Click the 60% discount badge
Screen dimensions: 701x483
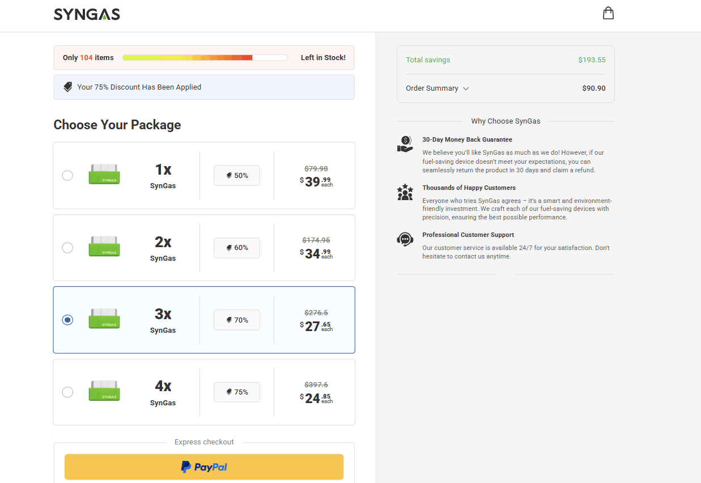(x=237, y=248)
